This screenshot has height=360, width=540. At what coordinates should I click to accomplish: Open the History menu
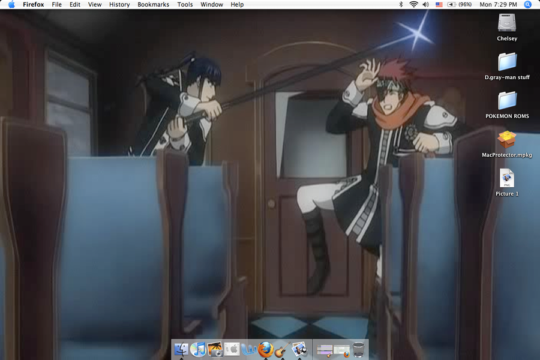(x=119, y=4)
